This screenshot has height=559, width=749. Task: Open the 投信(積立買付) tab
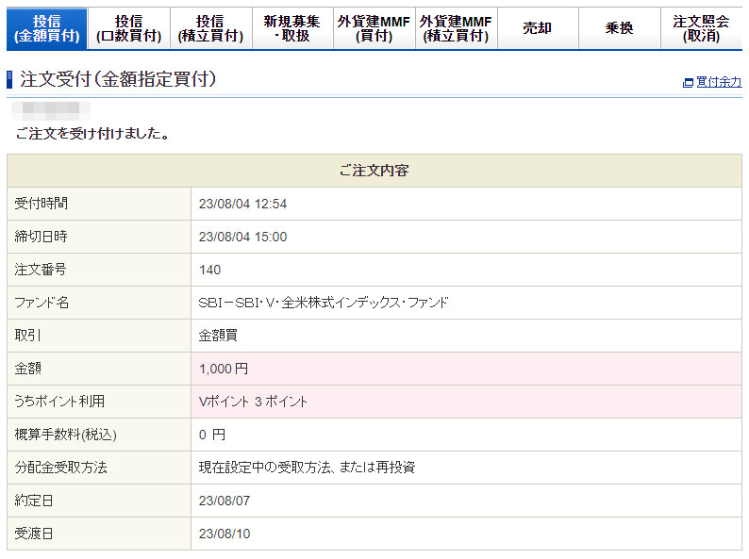coord(210,28)
